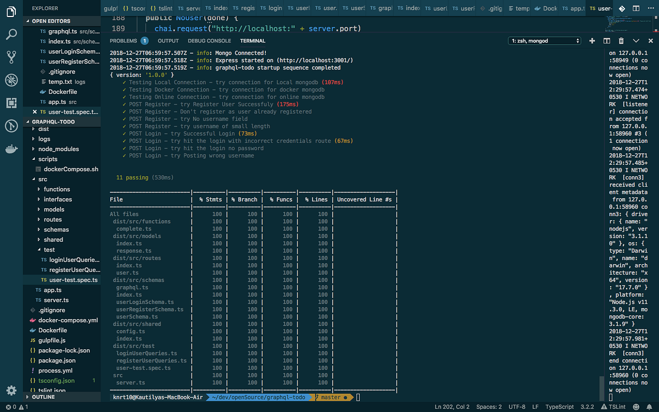Open the Source Control view

coord(11,57)
